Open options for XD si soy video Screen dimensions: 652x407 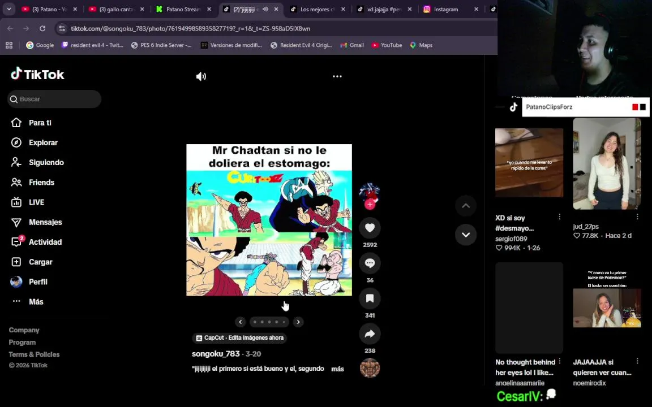pyautogui.click(x=560, y=217)
